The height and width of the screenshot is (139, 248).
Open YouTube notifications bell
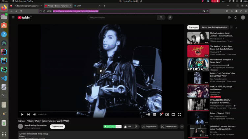235,17
